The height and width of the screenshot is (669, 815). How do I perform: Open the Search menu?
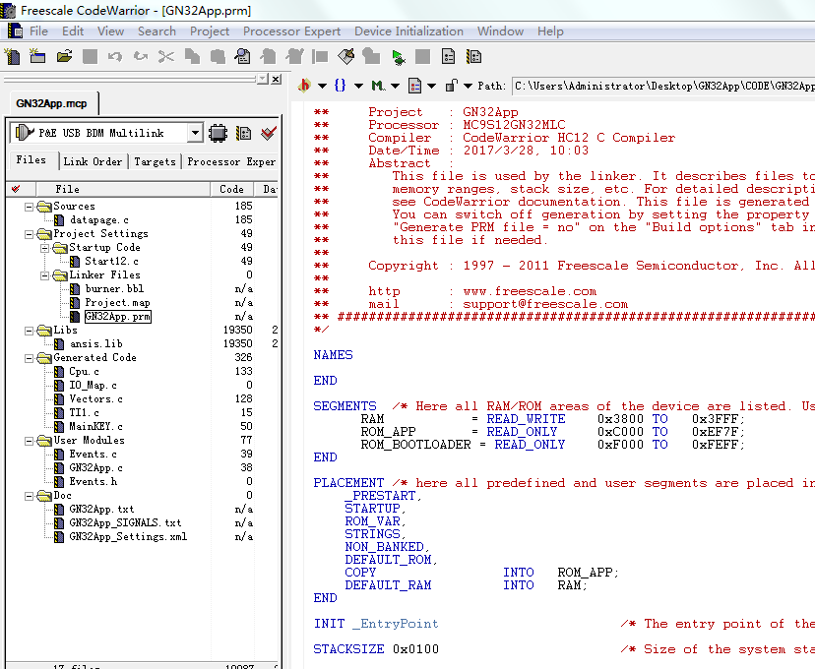[x=157, y=31]
